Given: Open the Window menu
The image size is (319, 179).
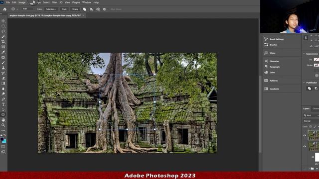Looking at the screenshot, I should [x=87, y=2].
